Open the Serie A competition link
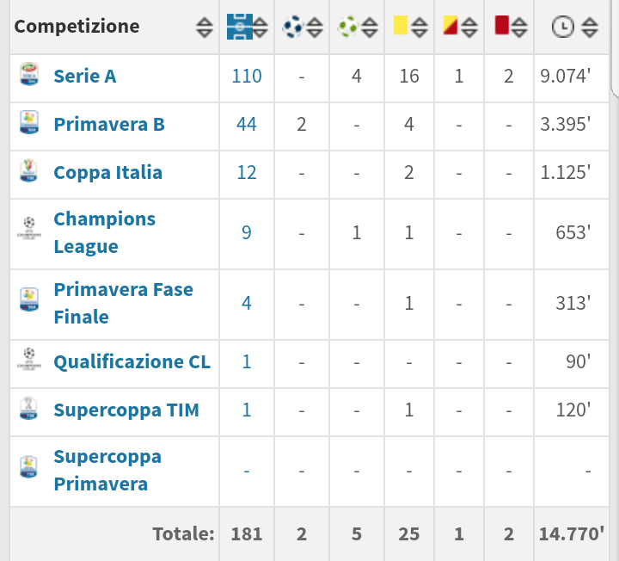Screen dimensions: 619x561 pos(85,76)
